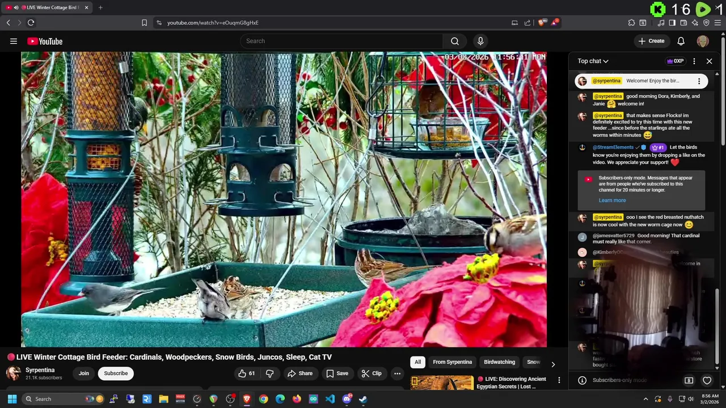726x408 pixels.
Task: Reload the page
Action: pos(31,23)
